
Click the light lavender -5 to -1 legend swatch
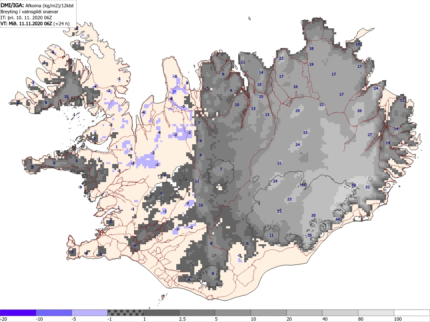(x=90, y=313)
